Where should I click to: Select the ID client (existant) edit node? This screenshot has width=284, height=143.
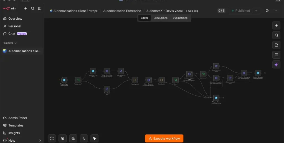pyautogui.click(x=216, y=66)
